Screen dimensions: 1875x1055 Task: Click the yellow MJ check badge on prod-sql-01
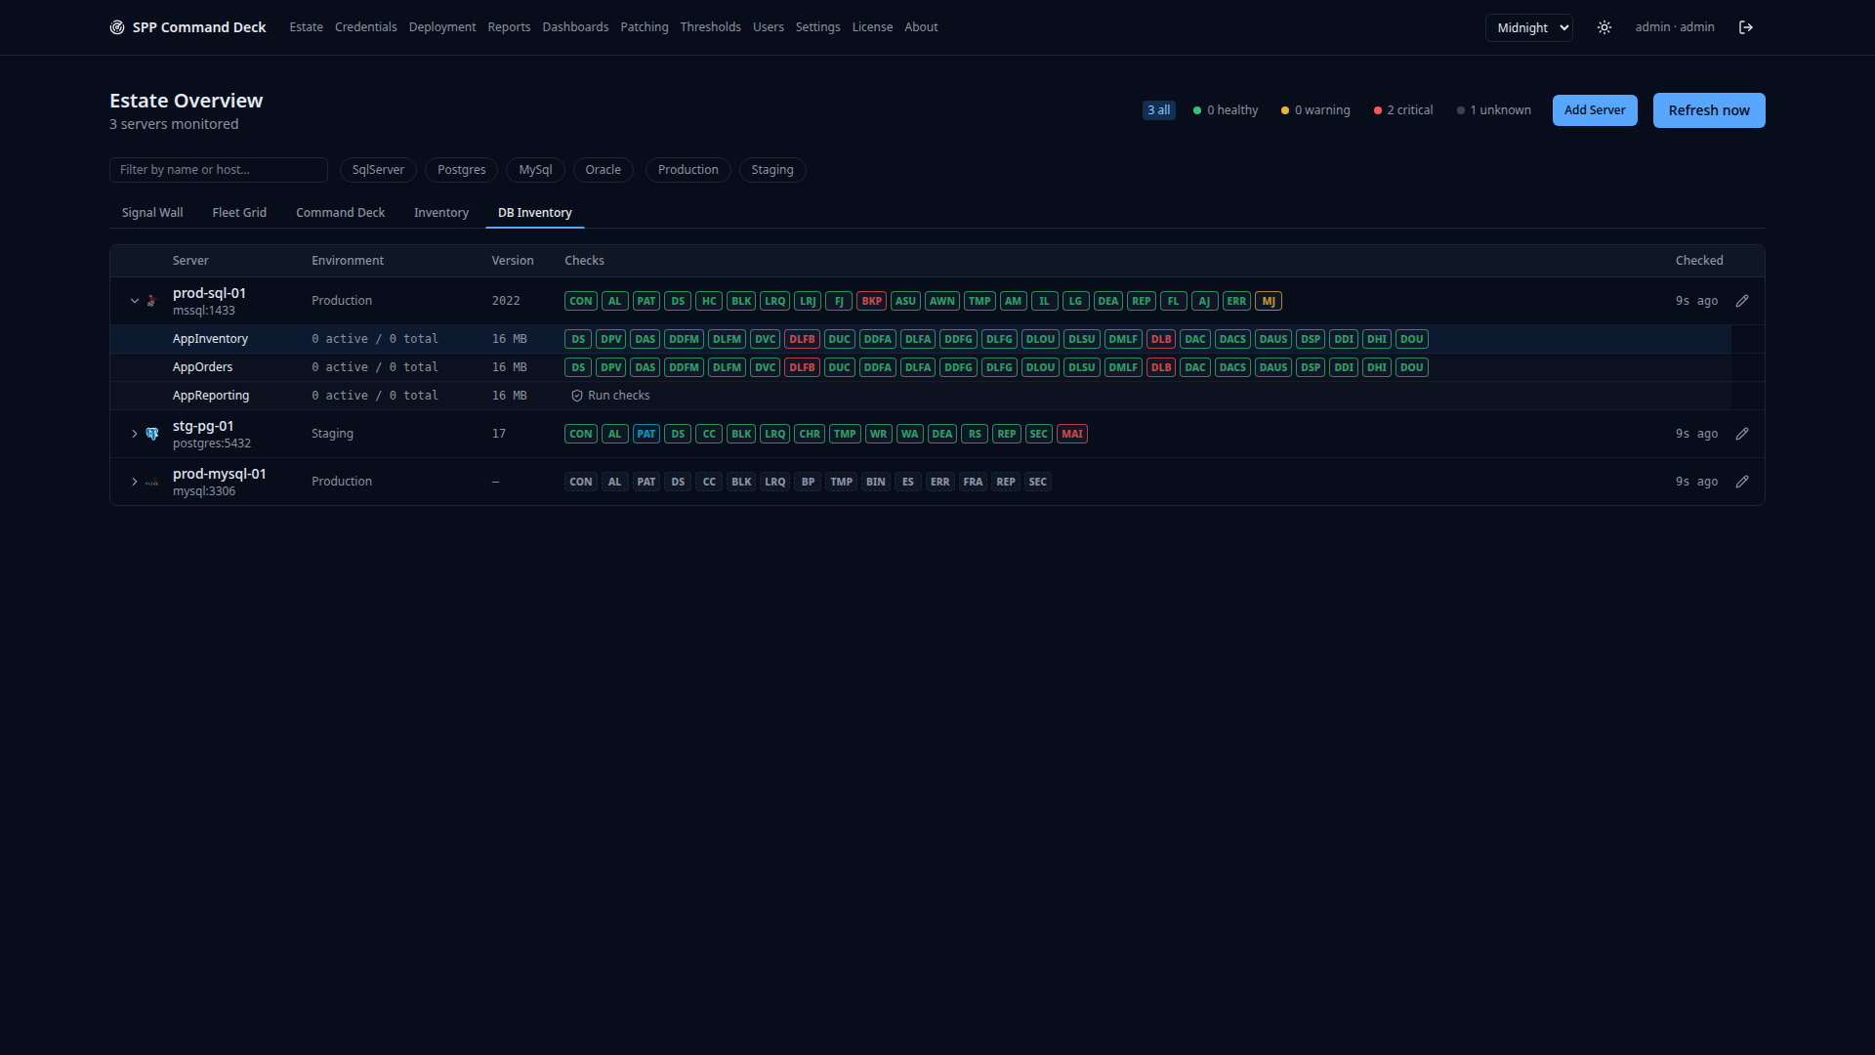1269,301
